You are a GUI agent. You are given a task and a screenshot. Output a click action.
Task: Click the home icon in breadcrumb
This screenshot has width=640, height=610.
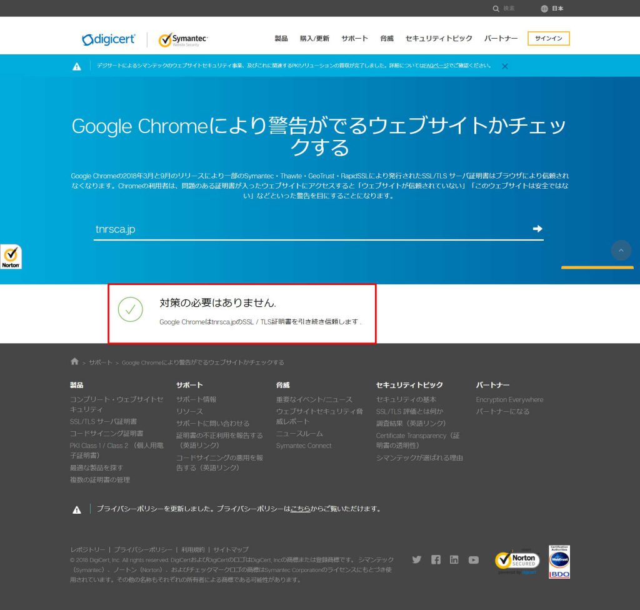click(x=74, y=361)
